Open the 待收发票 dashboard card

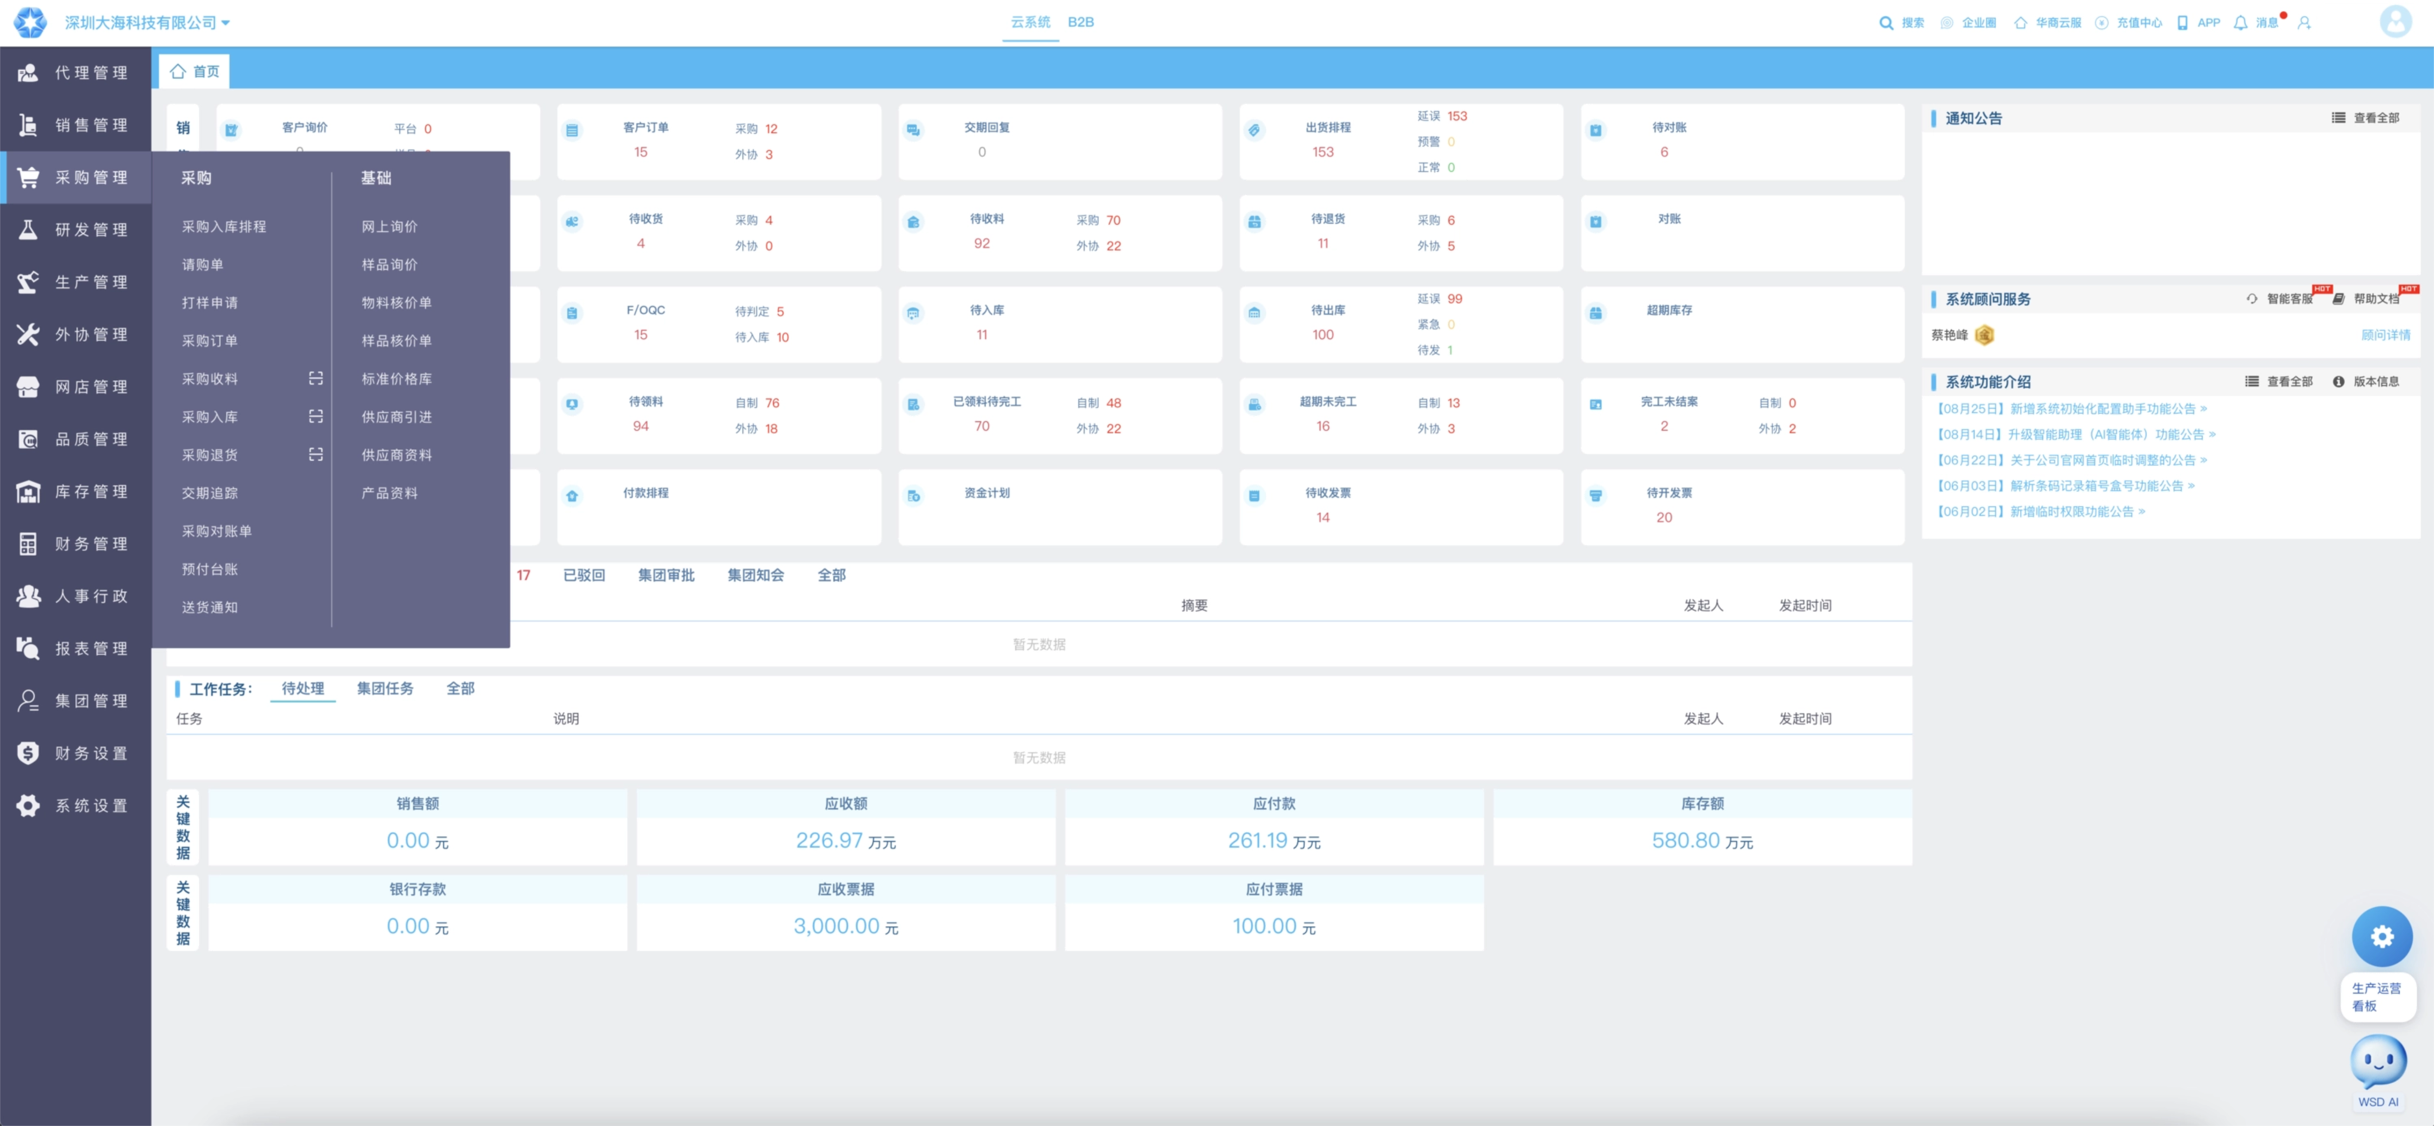pos(1400,507)
